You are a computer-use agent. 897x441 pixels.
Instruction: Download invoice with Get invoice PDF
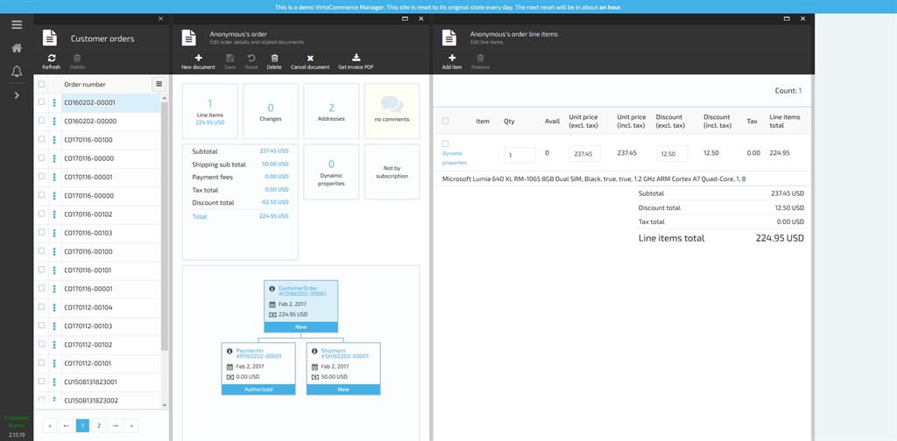pos(356,62)
